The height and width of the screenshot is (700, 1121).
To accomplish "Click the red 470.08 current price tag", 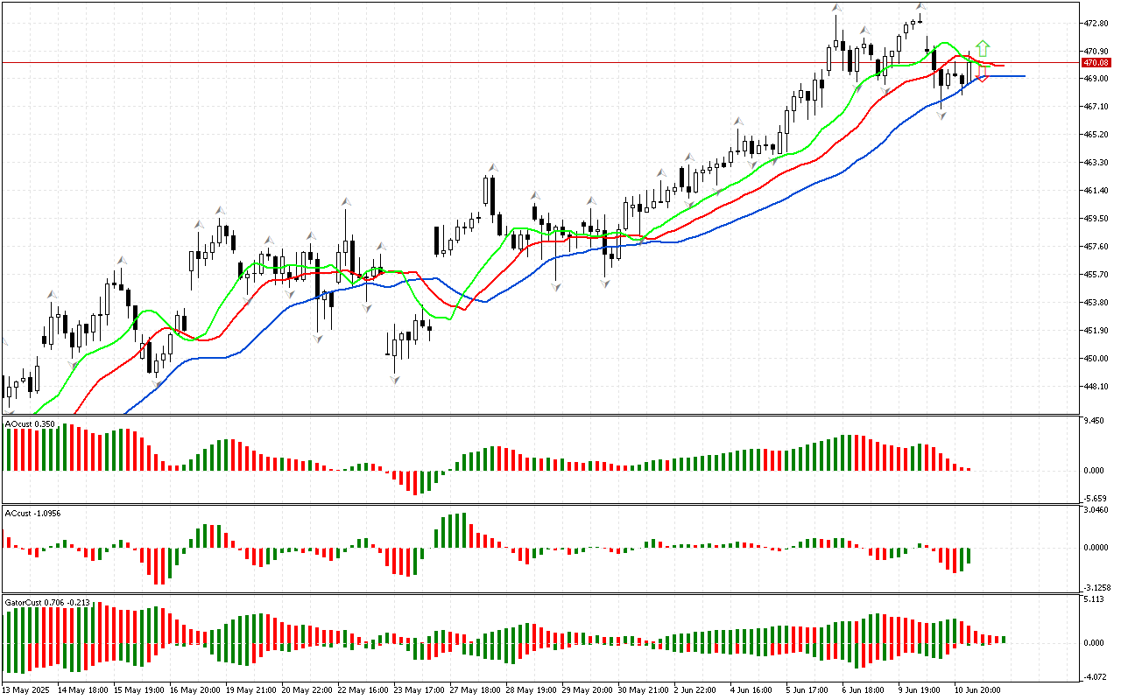I will click(x=1096, y=63).
